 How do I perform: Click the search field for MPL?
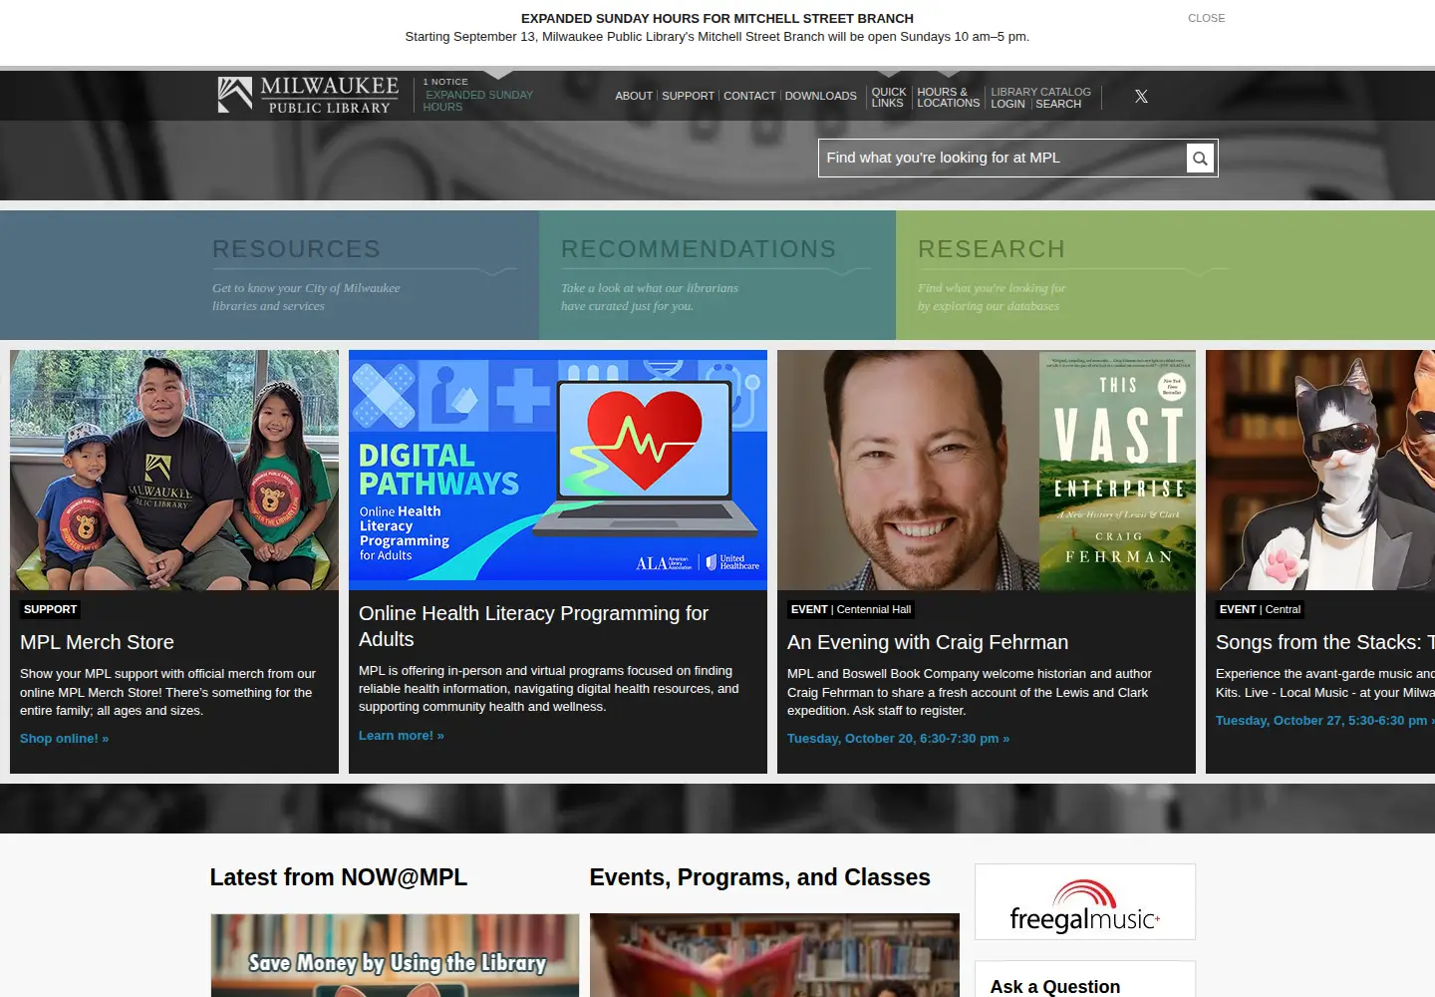pyautogui.click(x=1002, y=158)
